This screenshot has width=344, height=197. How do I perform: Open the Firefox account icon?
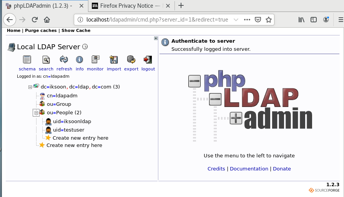[326, 20]
